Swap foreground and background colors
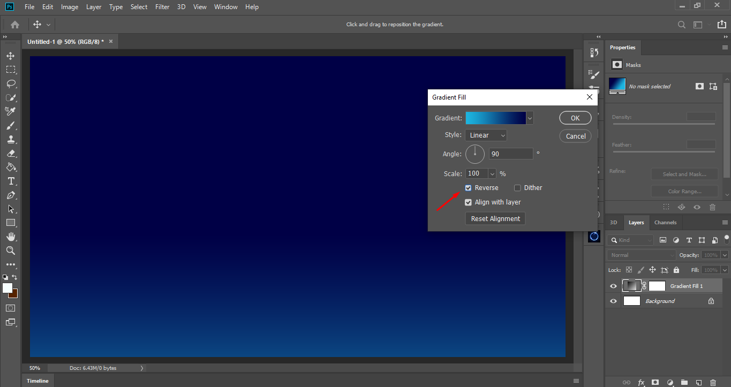The width and height of the screenshot is (731, 387). pyautogui.click(x=14, y=277)
